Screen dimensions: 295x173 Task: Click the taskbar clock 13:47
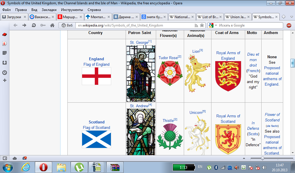[x=279, y=165]
